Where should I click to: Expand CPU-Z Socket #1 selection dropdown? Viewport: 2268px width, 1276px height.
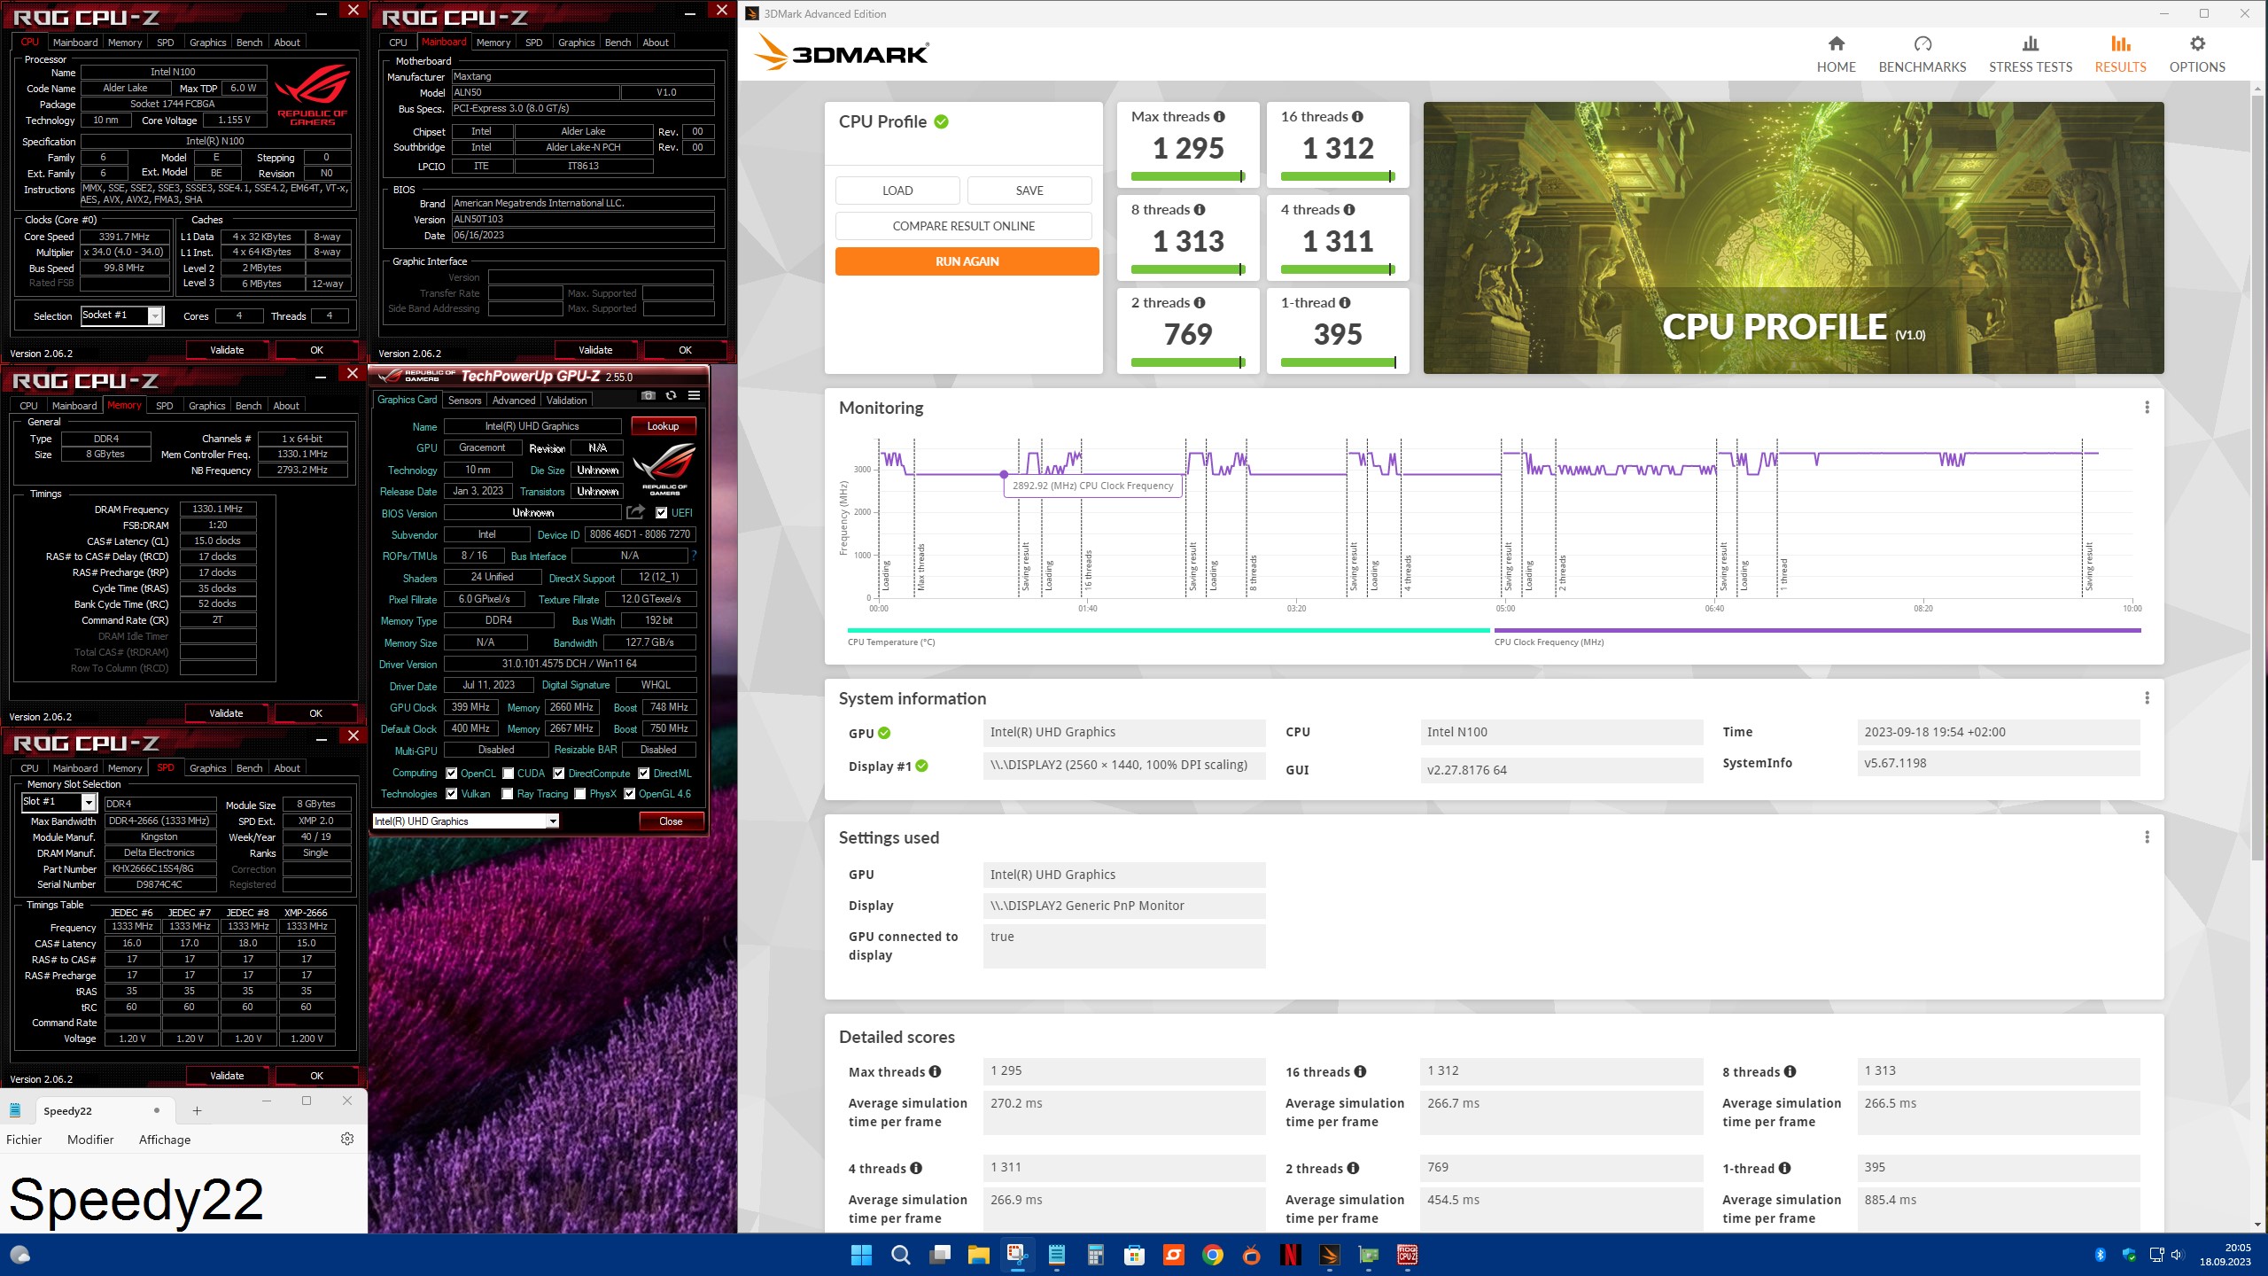pos(155,315)
